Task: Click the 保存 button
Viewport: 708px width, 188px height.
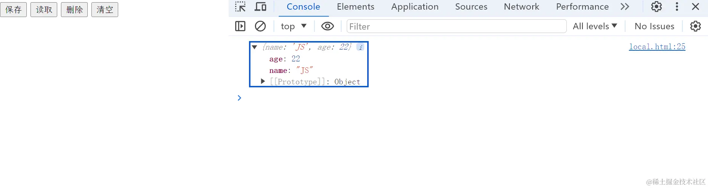Action: (x=13, y=10)
